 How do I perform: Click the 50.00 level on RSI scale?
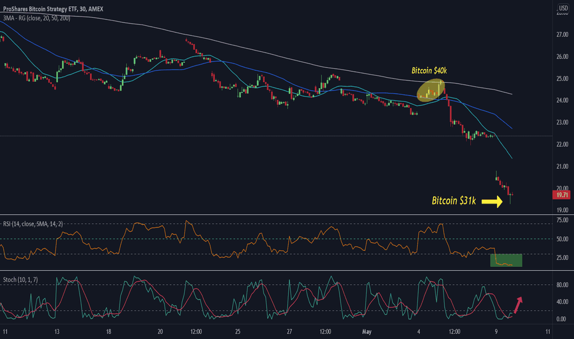(x=562, y=239)
